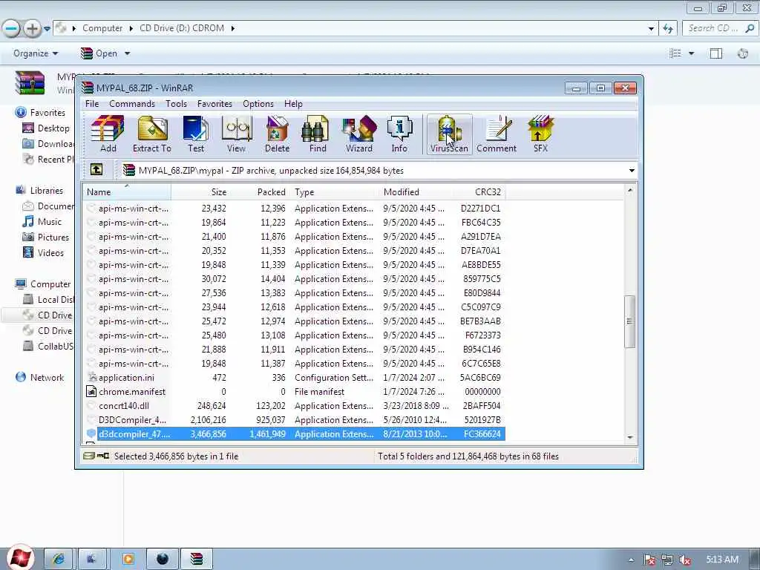
Task: Open the Commands menu
Action: (132, 104)
